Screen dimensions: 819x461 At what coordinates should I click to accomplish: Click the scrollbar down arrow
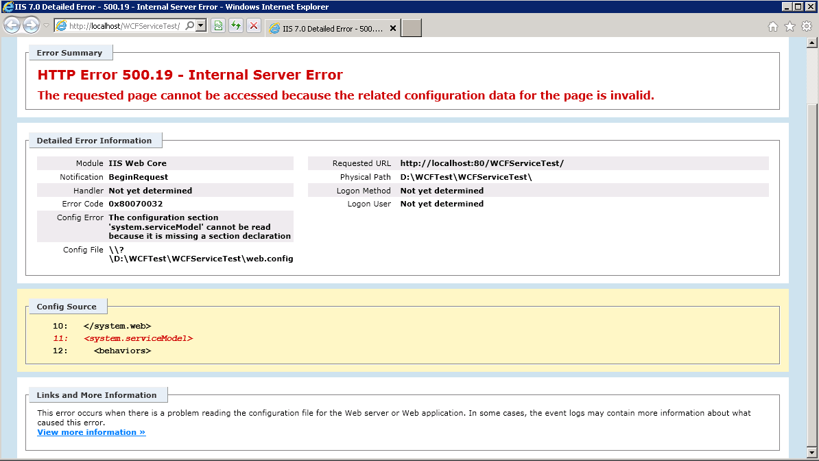[811, 453]
